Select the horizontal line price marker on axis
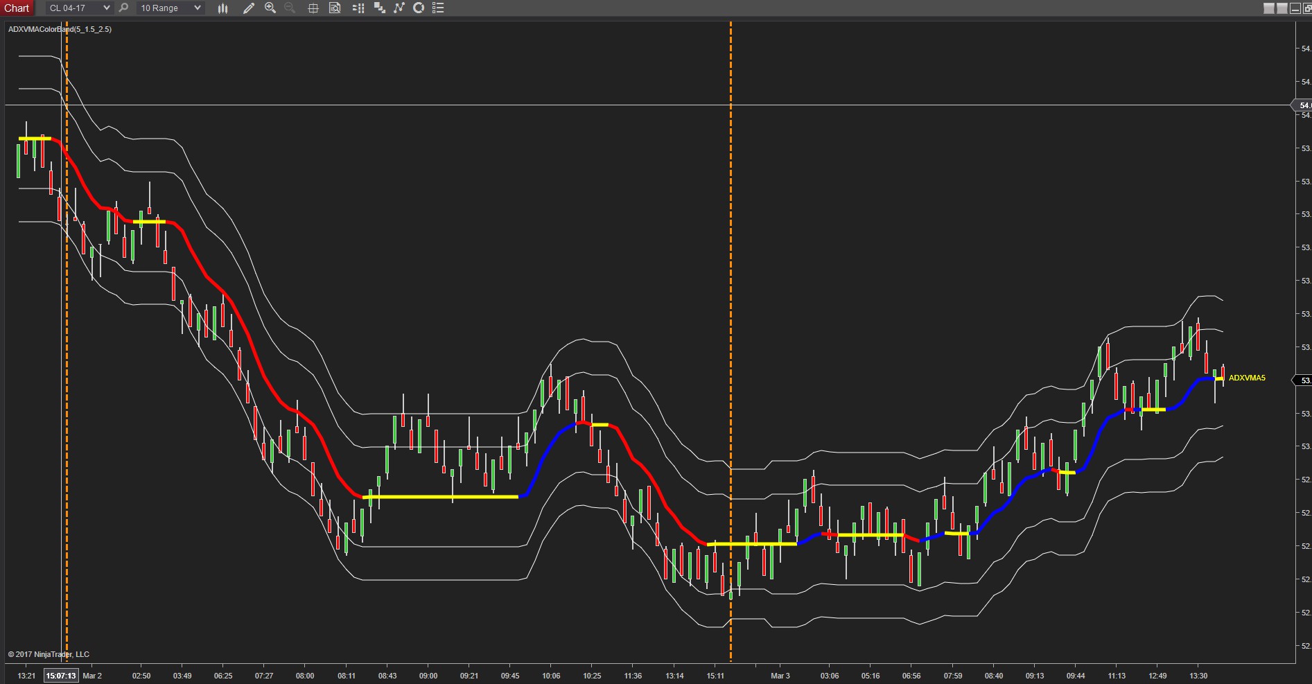This screenshot has width=1312, height=684. 1302,105
